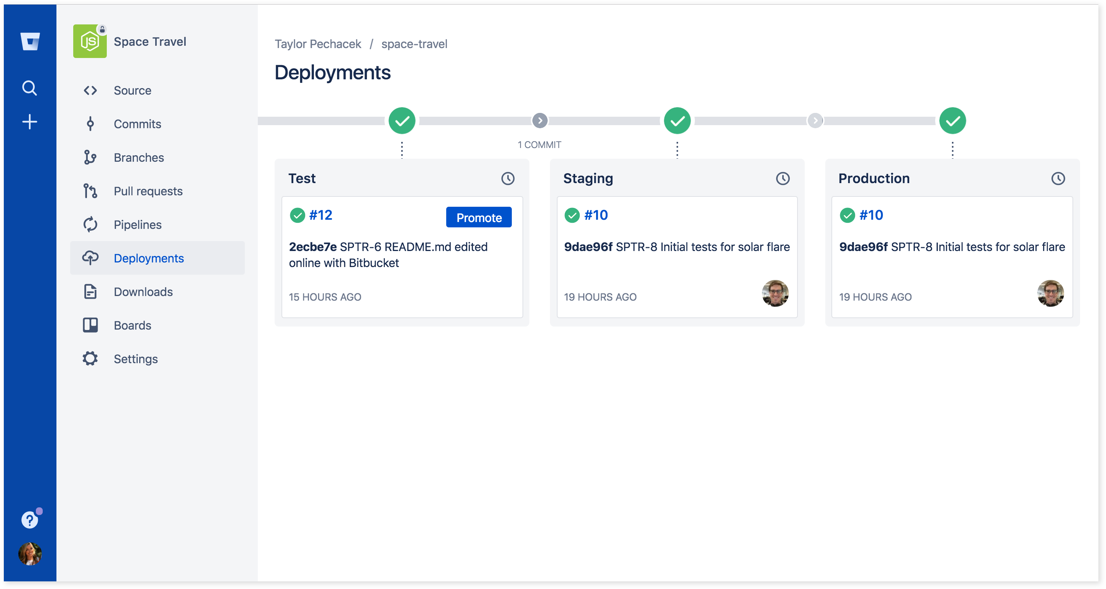Open the Taylor Pechacek breadcrumb link

tap(318, 44)
